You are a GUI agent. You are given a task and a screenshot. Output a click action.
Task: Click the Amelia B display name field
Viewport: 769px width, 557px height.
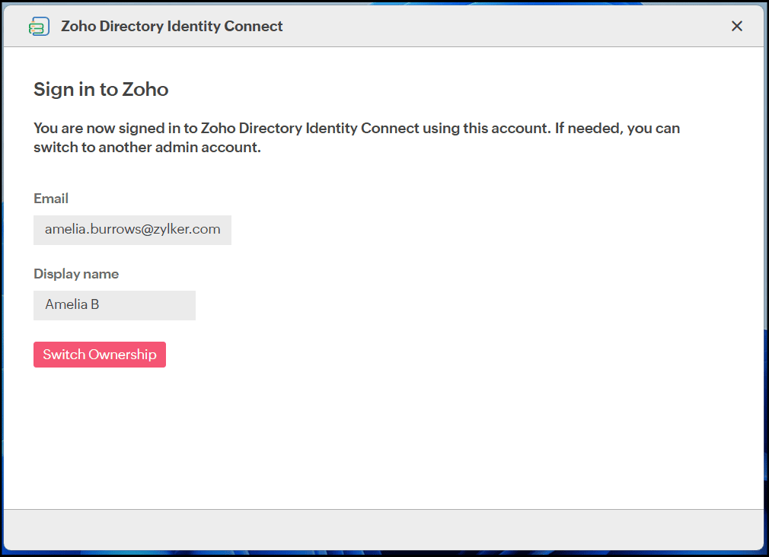click(x=114, y=305)
